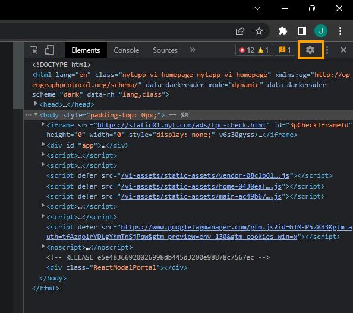Image resolution: width=353 pixels, height=313 pixels.
Task: Expand the first script node after div app
Action: pos(43,155)
